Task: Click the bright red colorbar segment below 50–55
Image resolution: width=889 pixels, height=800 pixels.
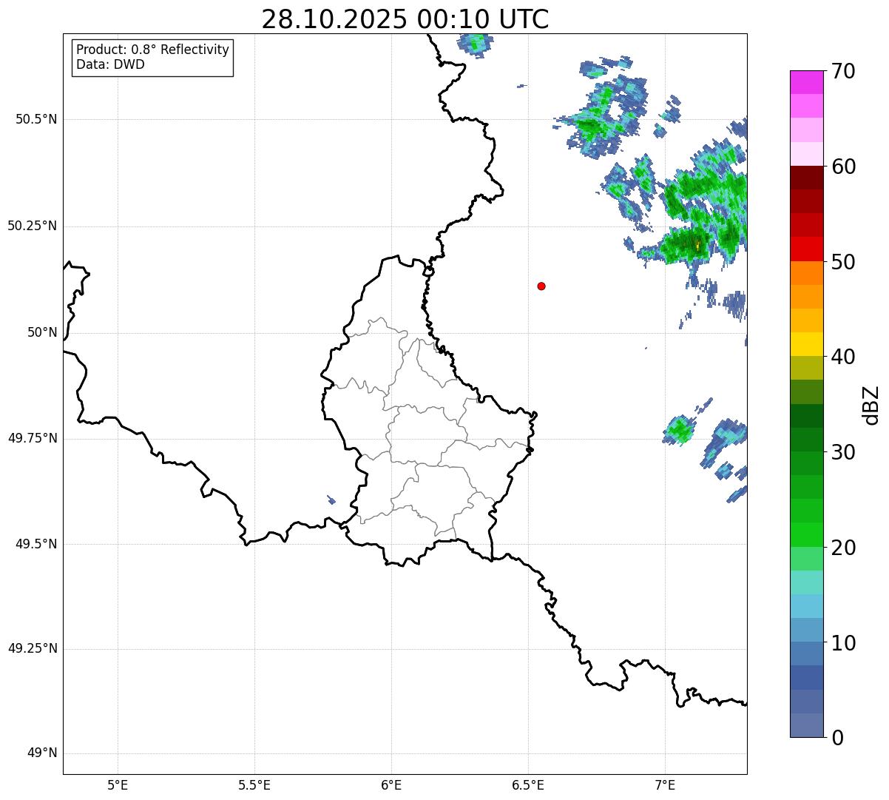Action: 807,249
